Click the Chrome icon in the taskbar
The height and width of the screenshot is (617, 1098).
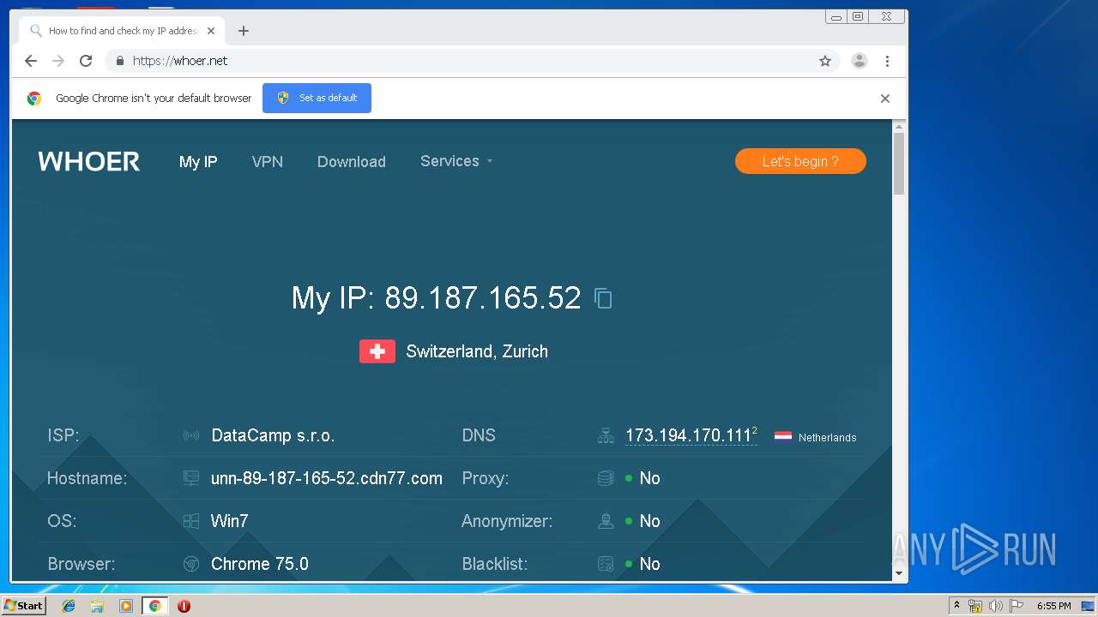(x=154, y=606)
